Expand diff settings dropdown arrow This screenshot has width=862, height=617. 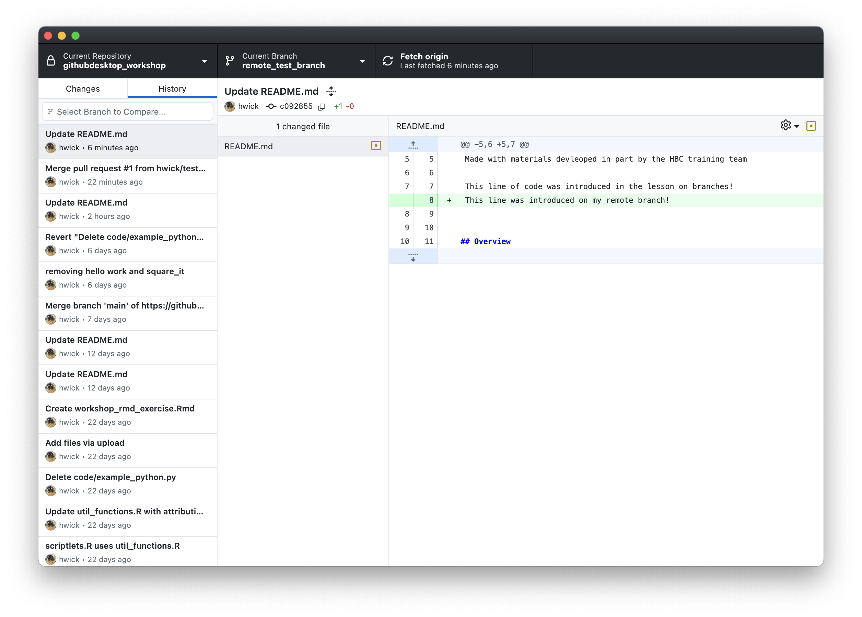(797, 127)
